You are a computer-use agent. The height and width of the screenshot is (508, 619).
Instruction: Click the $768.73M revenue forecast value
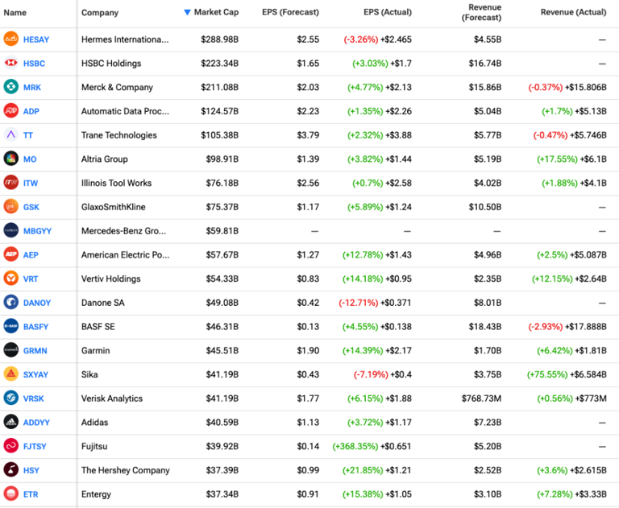click(482, 399)
